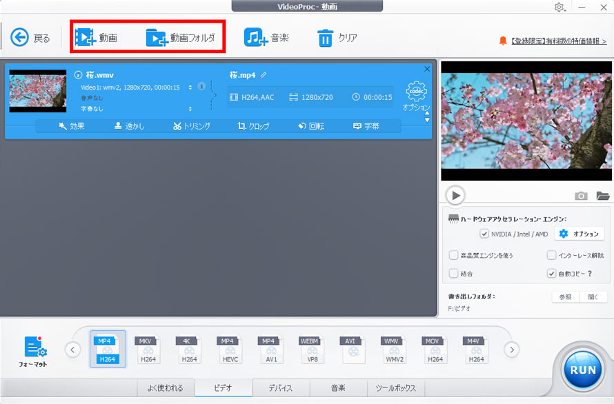Expand the Video1 track selector dropdown
The width and height of the screenshot is (614, 404).
(x=190, y=88)
